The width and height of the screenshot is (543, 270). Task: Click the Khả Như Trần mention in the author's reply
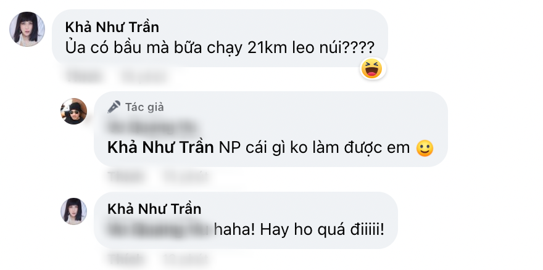click(x=160, y=148)
